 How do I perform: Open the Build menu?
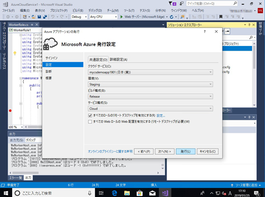coord(78,11)
